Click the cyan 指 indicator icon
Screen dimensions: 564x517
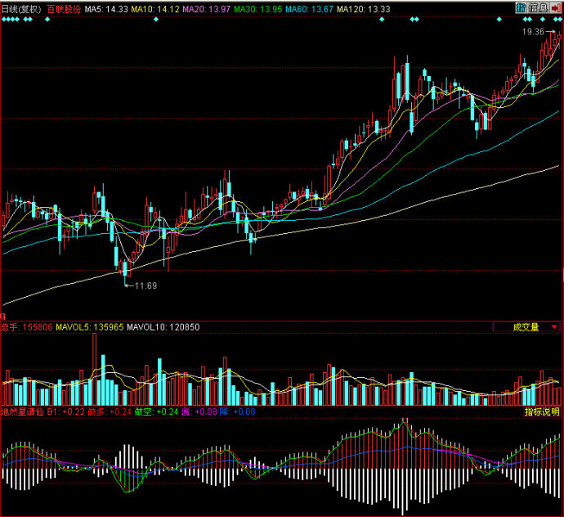[521, 8]
